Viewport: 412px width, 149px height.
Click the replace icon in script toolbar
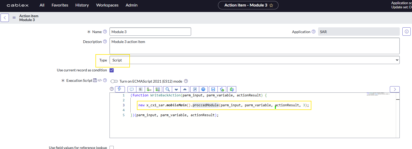click(x=149, y=89)
